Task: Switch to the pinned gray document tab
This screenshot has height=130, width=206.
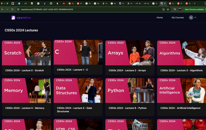Action: [32, 4]
